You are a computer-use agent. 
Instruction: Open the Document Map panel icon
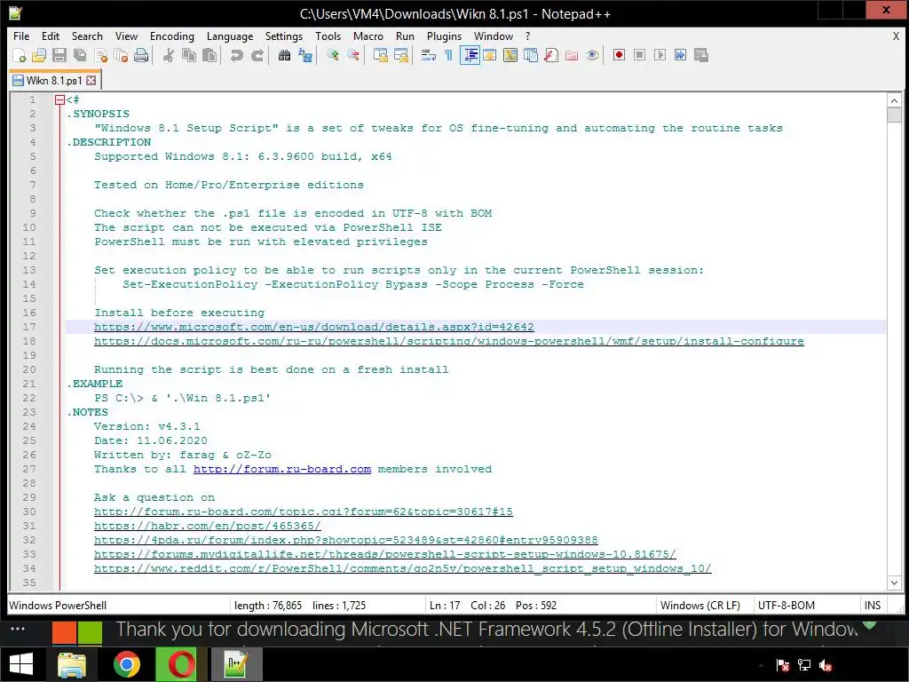tap(510, 55)
